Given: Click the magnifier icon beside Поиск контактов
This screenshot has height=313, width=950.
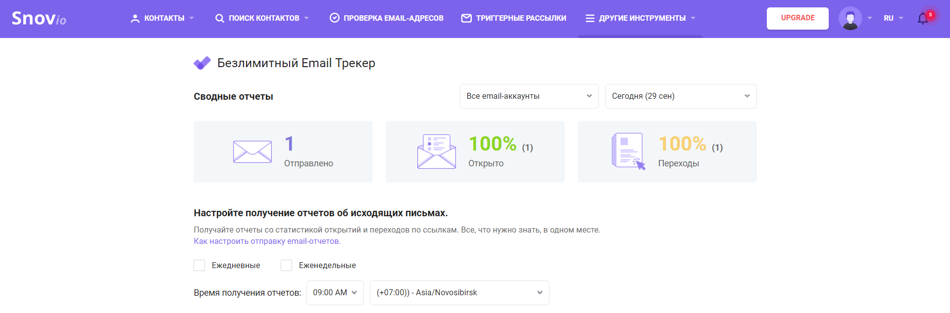Looking at the screenshot, I should click(x=219, y=18).
